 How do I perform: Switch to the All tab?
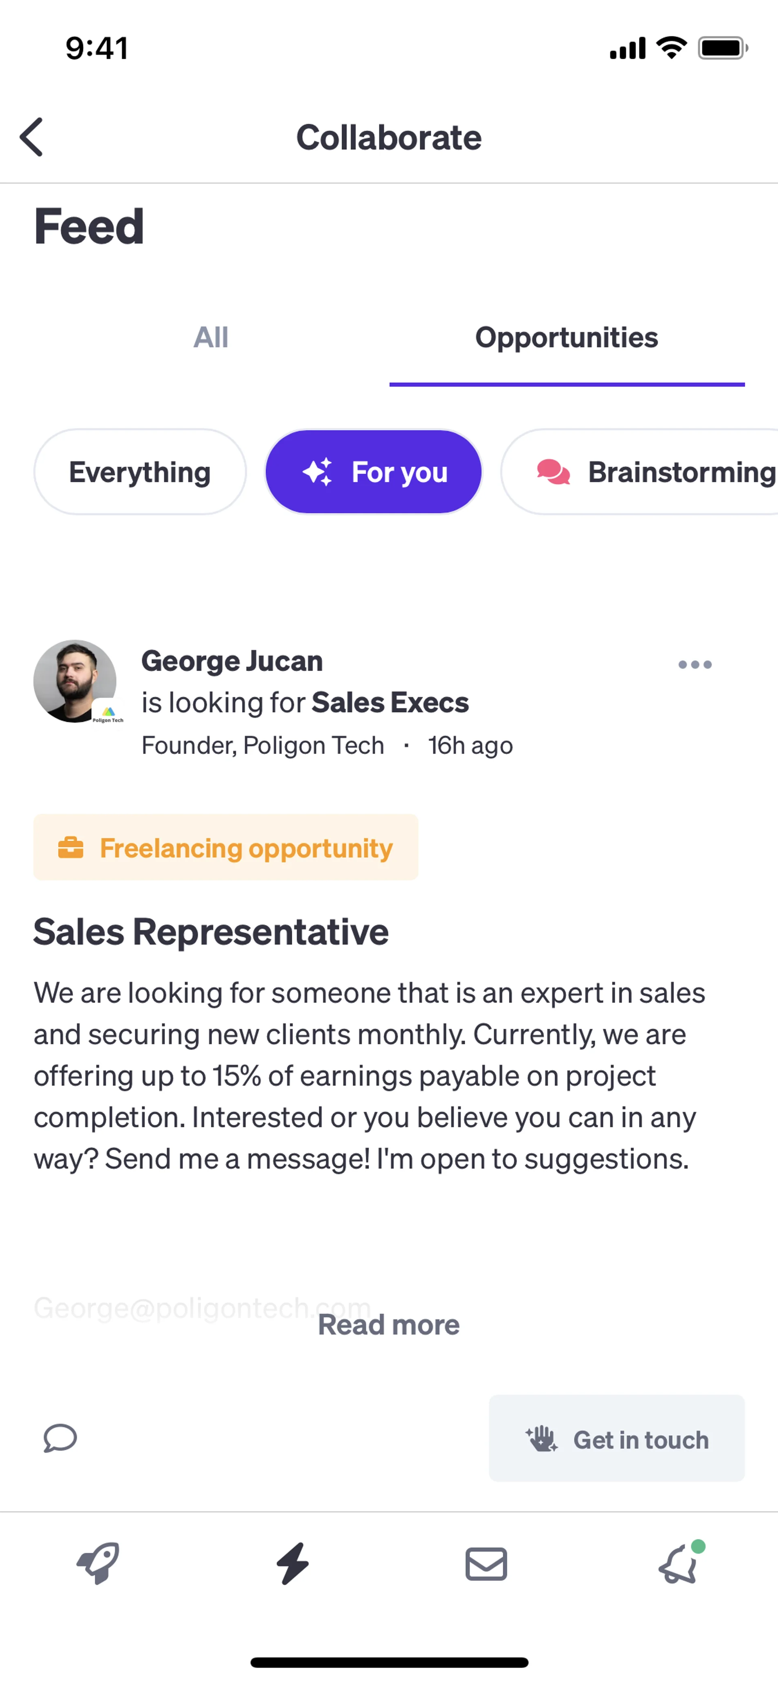(211, 338)
